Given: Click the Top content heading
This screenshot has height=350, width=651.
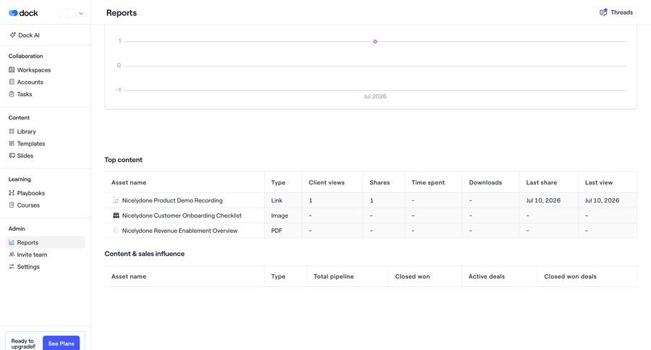Looking at the screenshot, I should 123,160.
